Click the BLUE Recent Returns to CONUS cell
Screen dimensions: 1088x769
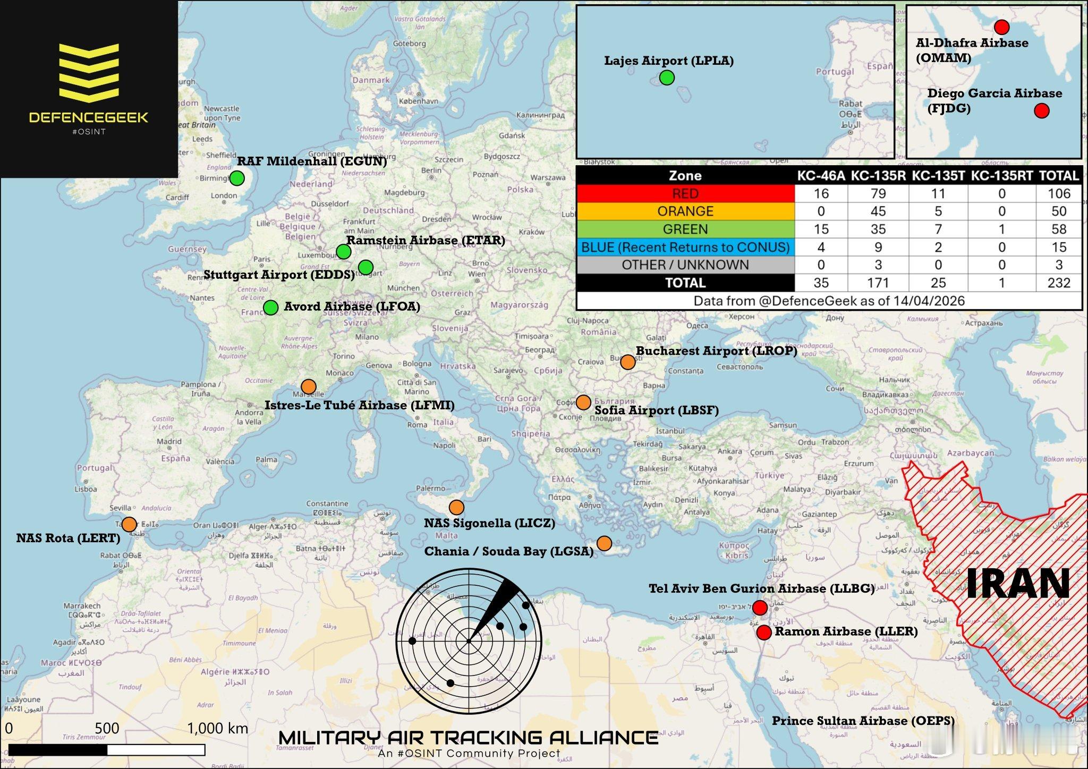click(685, 247)
